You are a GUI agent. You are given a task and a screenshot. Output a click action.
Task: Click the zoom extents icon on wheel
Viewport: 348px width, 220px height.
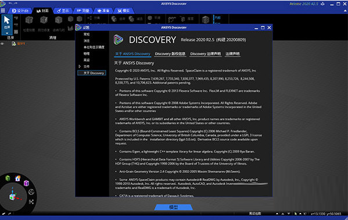(x=31, y=202)
